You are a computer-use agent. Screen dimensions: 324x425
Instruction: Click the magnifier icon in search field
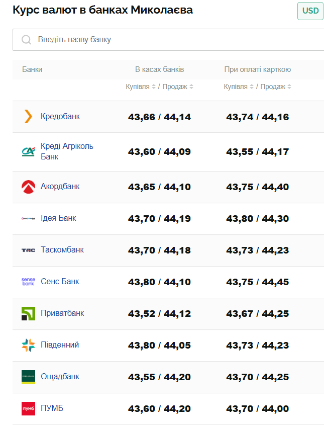27,40
